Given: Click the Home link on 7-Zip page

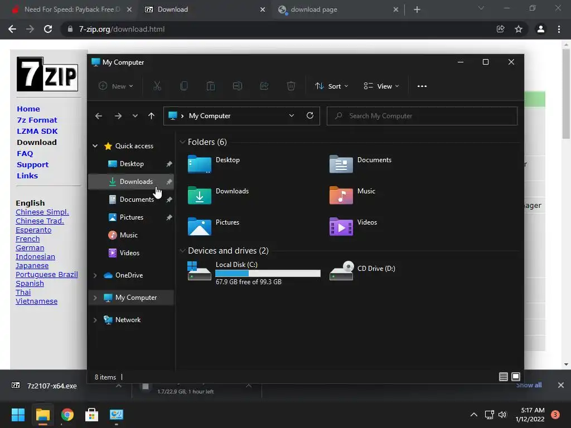Looking at the screenshot, I should click(x=28, y=109).
